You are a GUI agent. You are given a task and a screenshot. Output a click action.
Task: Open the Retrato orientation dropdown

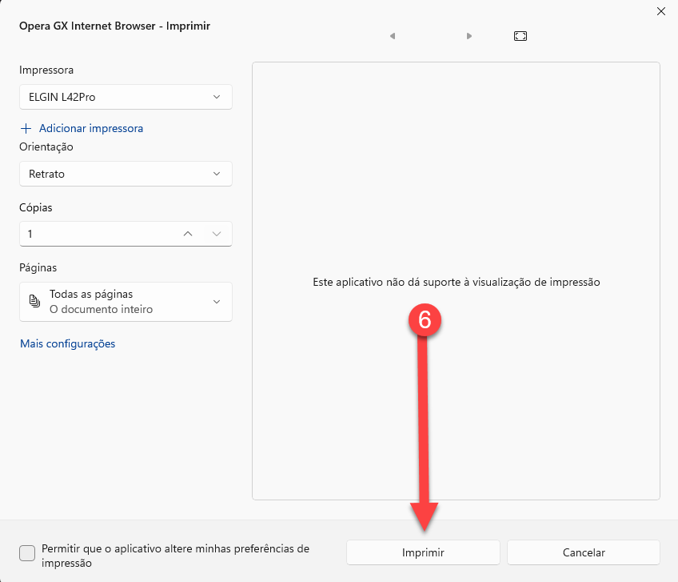126,174
